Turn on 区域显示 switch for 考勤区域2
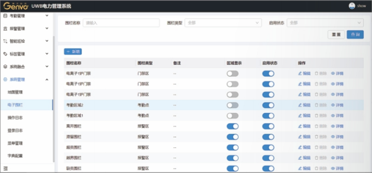Image resolution: width=372 pixels, height=173 pixels. [232, 105]
